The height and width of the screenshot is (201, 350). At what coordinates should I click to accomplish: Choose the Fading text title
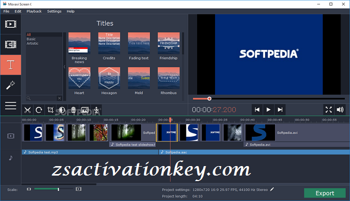(139, 43)
